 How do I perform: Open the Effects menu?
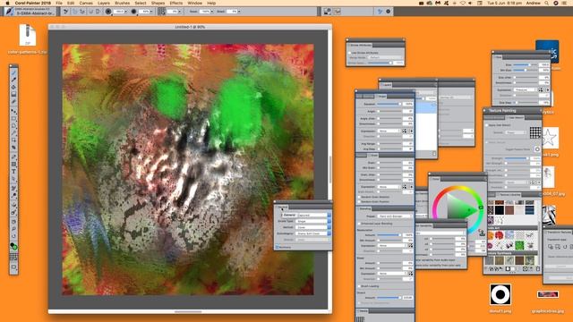pyautogui.click(x=176, y=3)
